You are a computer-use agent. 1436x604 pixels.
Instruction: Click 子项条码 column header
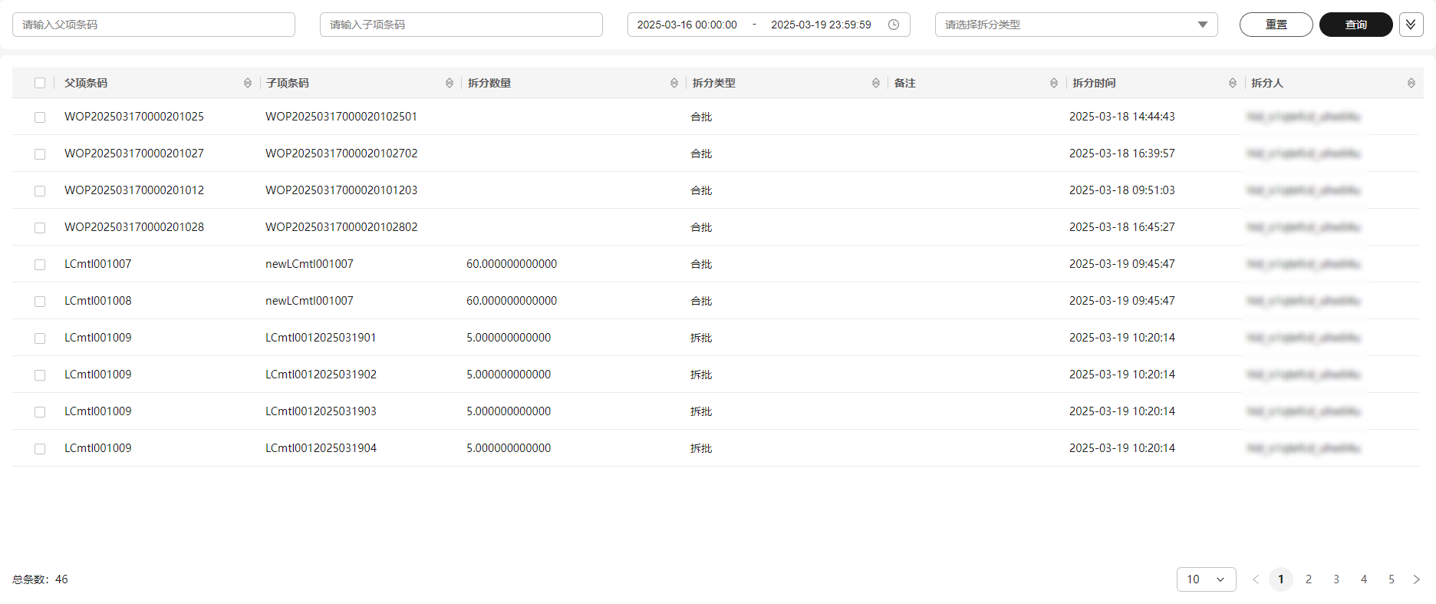point(288,83)
